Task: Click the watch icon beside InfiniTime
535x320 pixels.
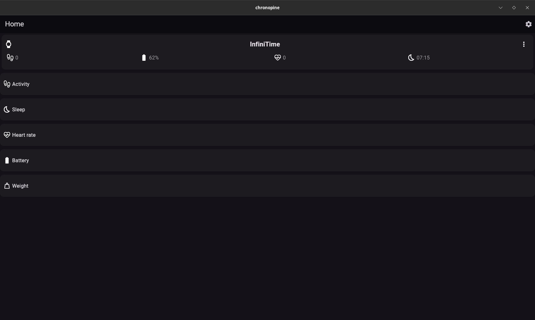Action: 9,44
